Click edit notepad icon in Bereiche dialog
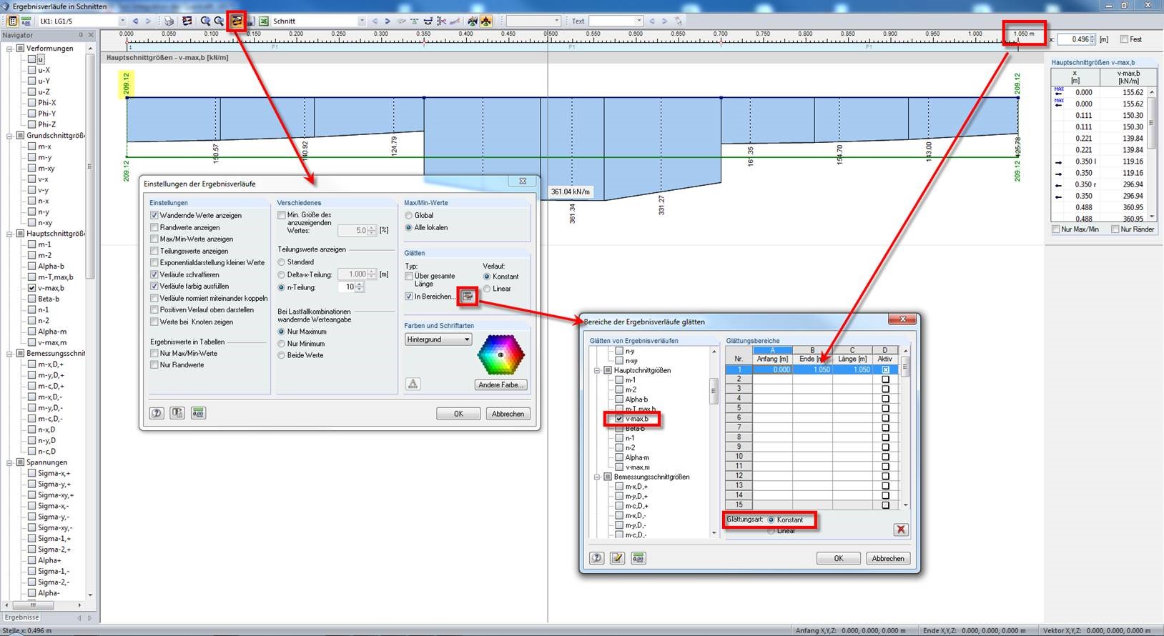The width and height of the screenshot is (1164, 636). point(617,558)
